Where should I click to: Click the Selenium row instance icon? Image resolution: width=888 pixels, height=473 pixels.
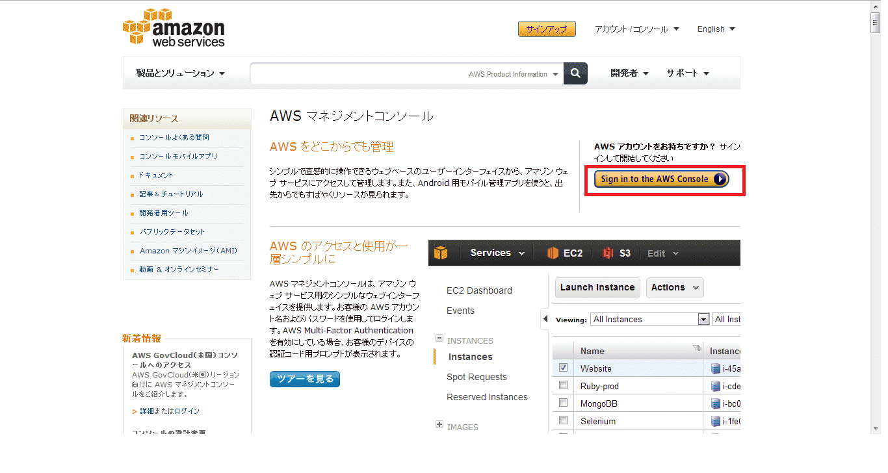pos(716,421)
